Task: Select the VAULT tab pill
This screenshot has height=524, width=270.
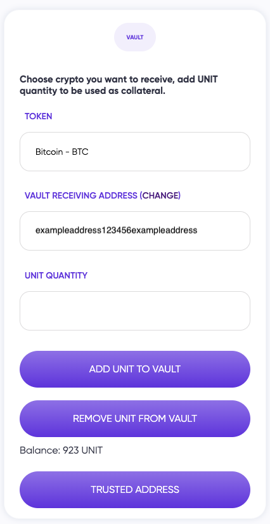Action: [135, 37]
